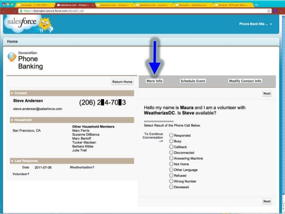
Task: Click the Modify Contact Info button
Action: pos(245,81)
